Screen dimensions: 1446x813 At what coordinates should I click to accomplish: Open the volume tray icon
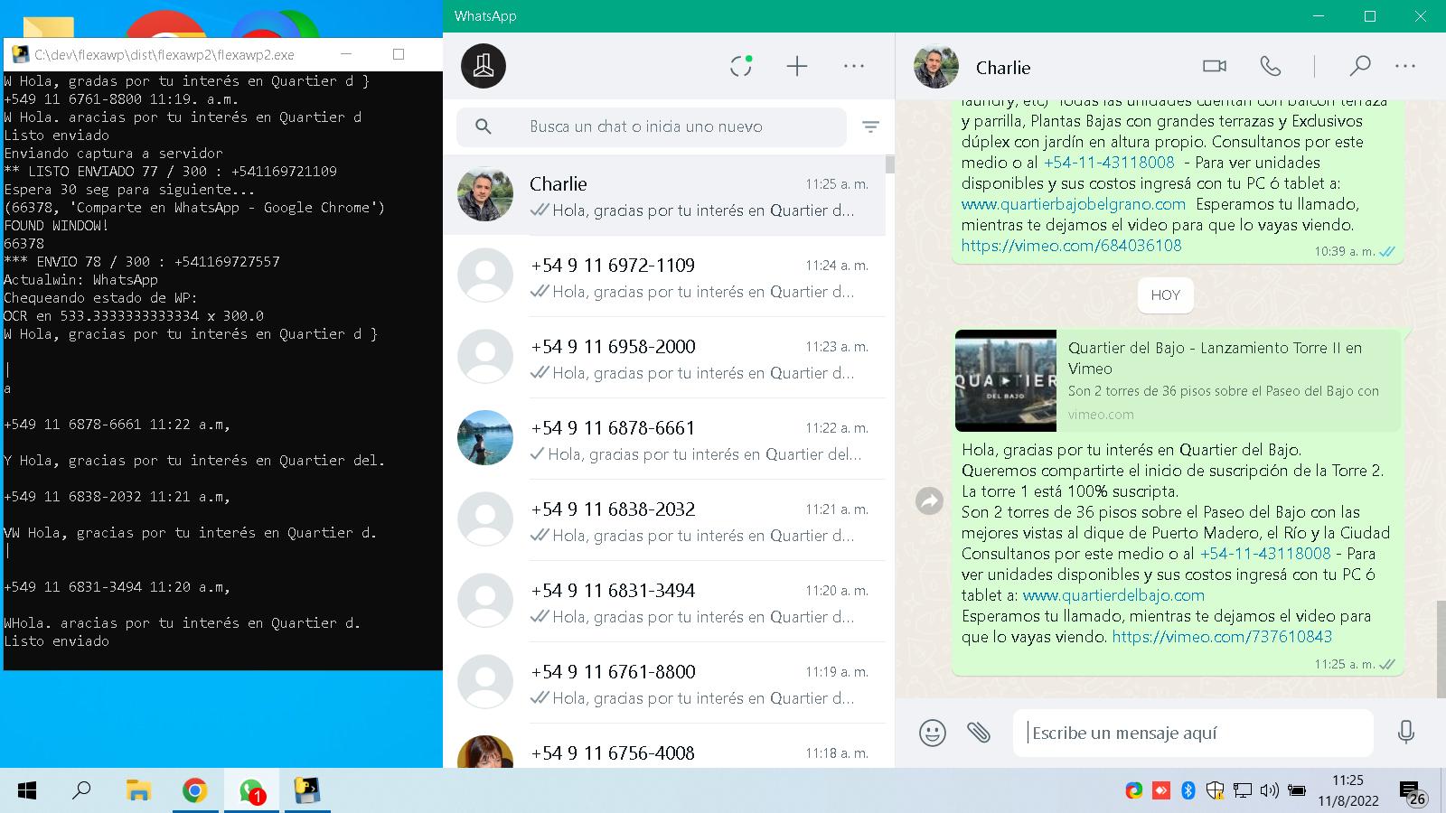pyautogui.click(x=1269, y=791)
